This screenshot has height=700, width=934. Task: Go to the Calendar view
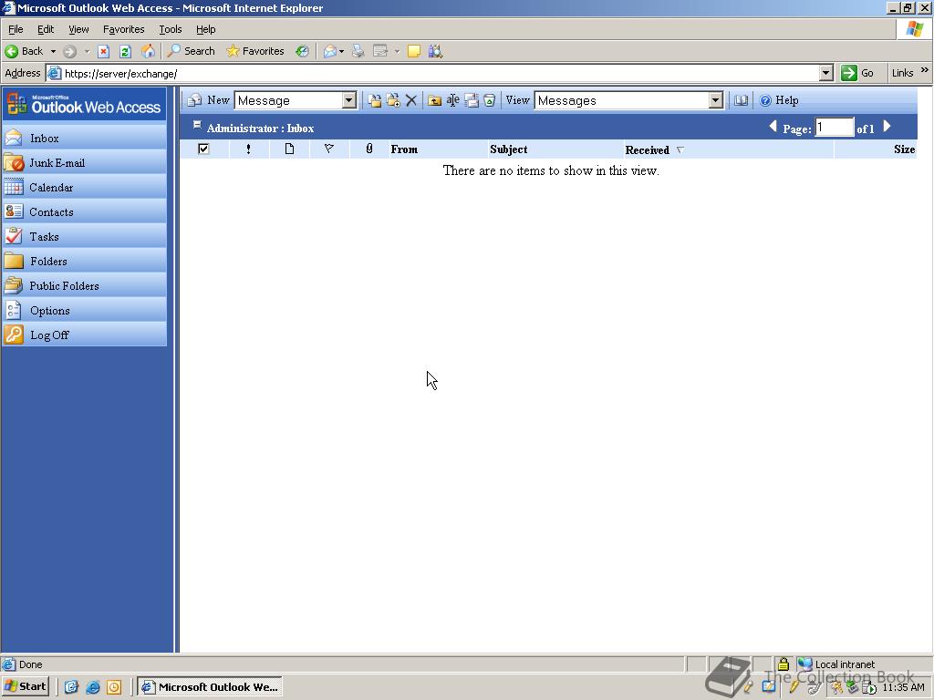(x=84, y=188)
